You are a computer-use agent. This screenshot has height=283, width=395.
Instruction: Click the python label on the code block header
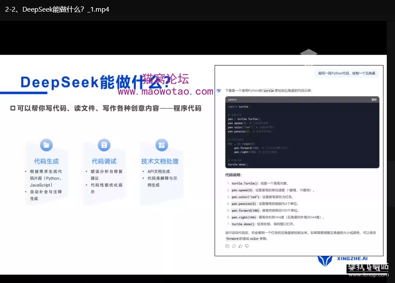click(232, 100)
